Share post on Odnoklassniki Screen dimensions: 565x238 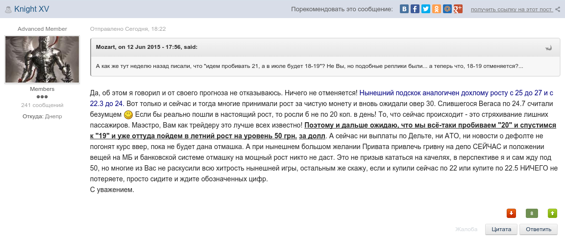click(437, 9)
